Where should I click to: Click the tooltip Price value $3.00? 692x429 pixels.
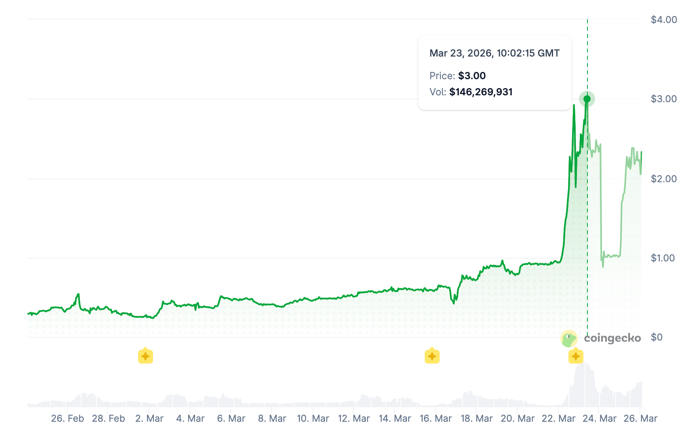point(472,76)
